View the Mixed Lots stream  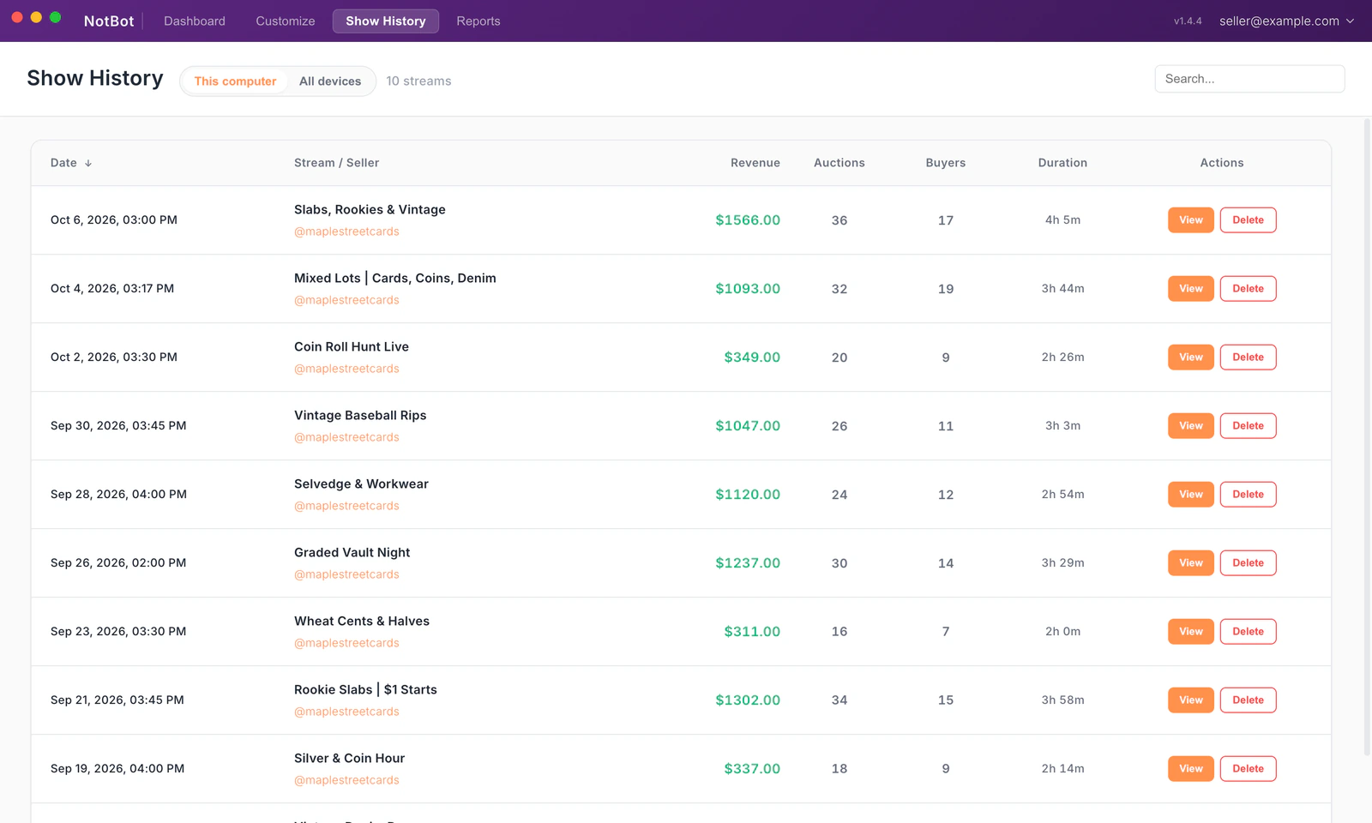tap(1191, 289)
